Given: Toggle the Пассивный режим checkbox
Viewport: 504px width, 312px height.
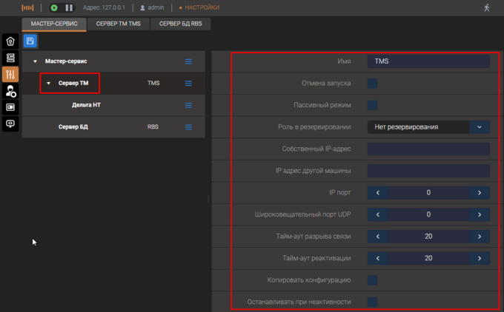Looking at the screenshot, I should point(373,105).
